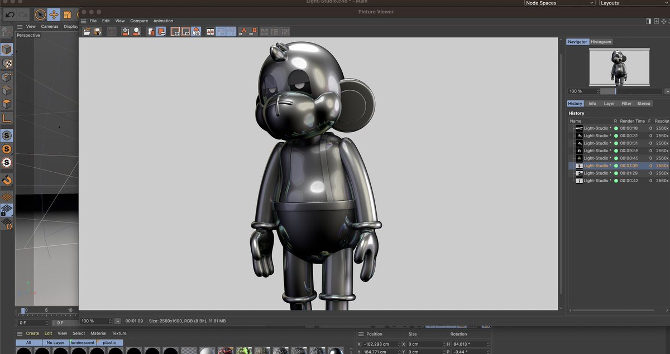Switch to the Histogram tab

click(601, 41)
